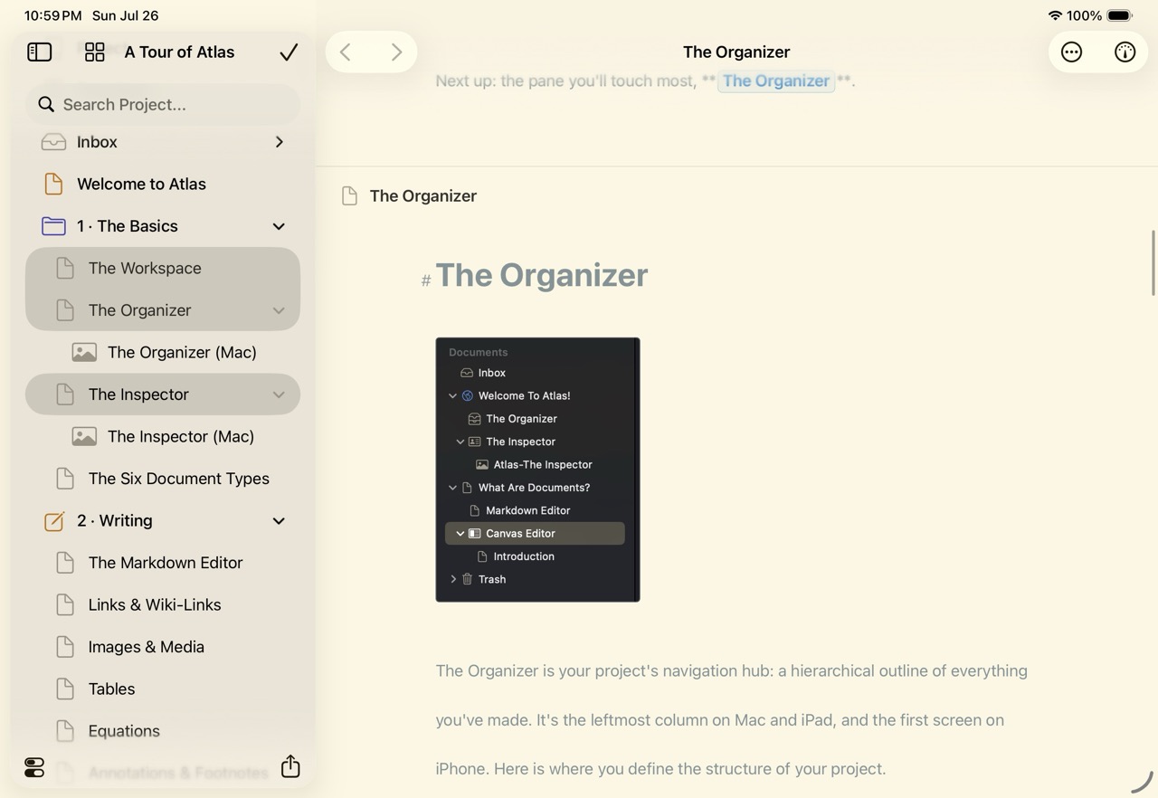Go back with the left arrow

pos(346,52)
